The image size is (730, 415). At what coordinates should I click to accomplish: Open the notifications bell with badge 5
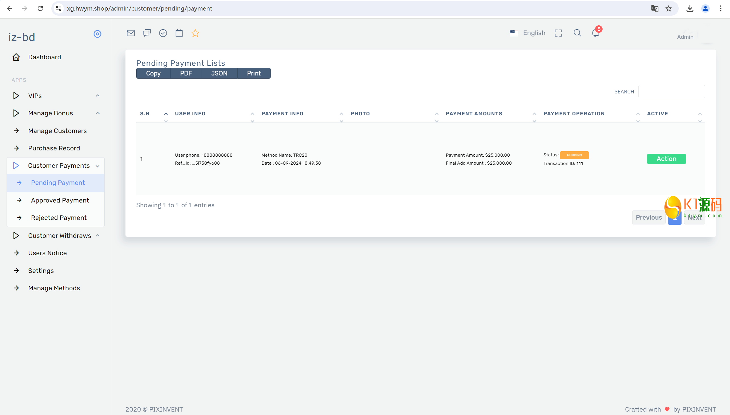coord(595,33)
